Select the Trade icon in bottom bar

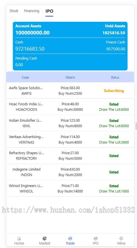(x=70, y=238)
